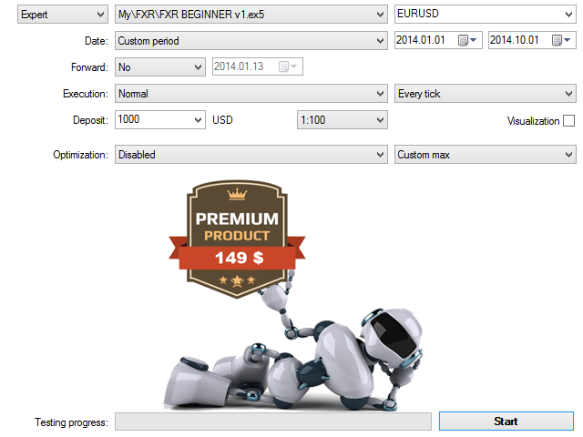Open the Custom max criterion dropdown
The width and height of the screenshot is (583, 437).
tap(486, 154)
